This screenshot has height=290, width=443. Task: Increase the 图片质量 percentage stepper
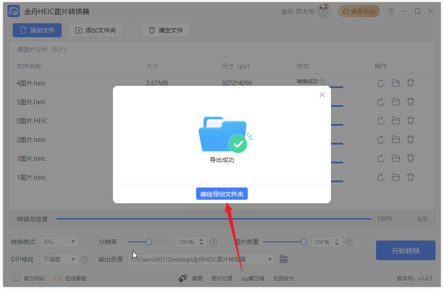pos(337,240)
